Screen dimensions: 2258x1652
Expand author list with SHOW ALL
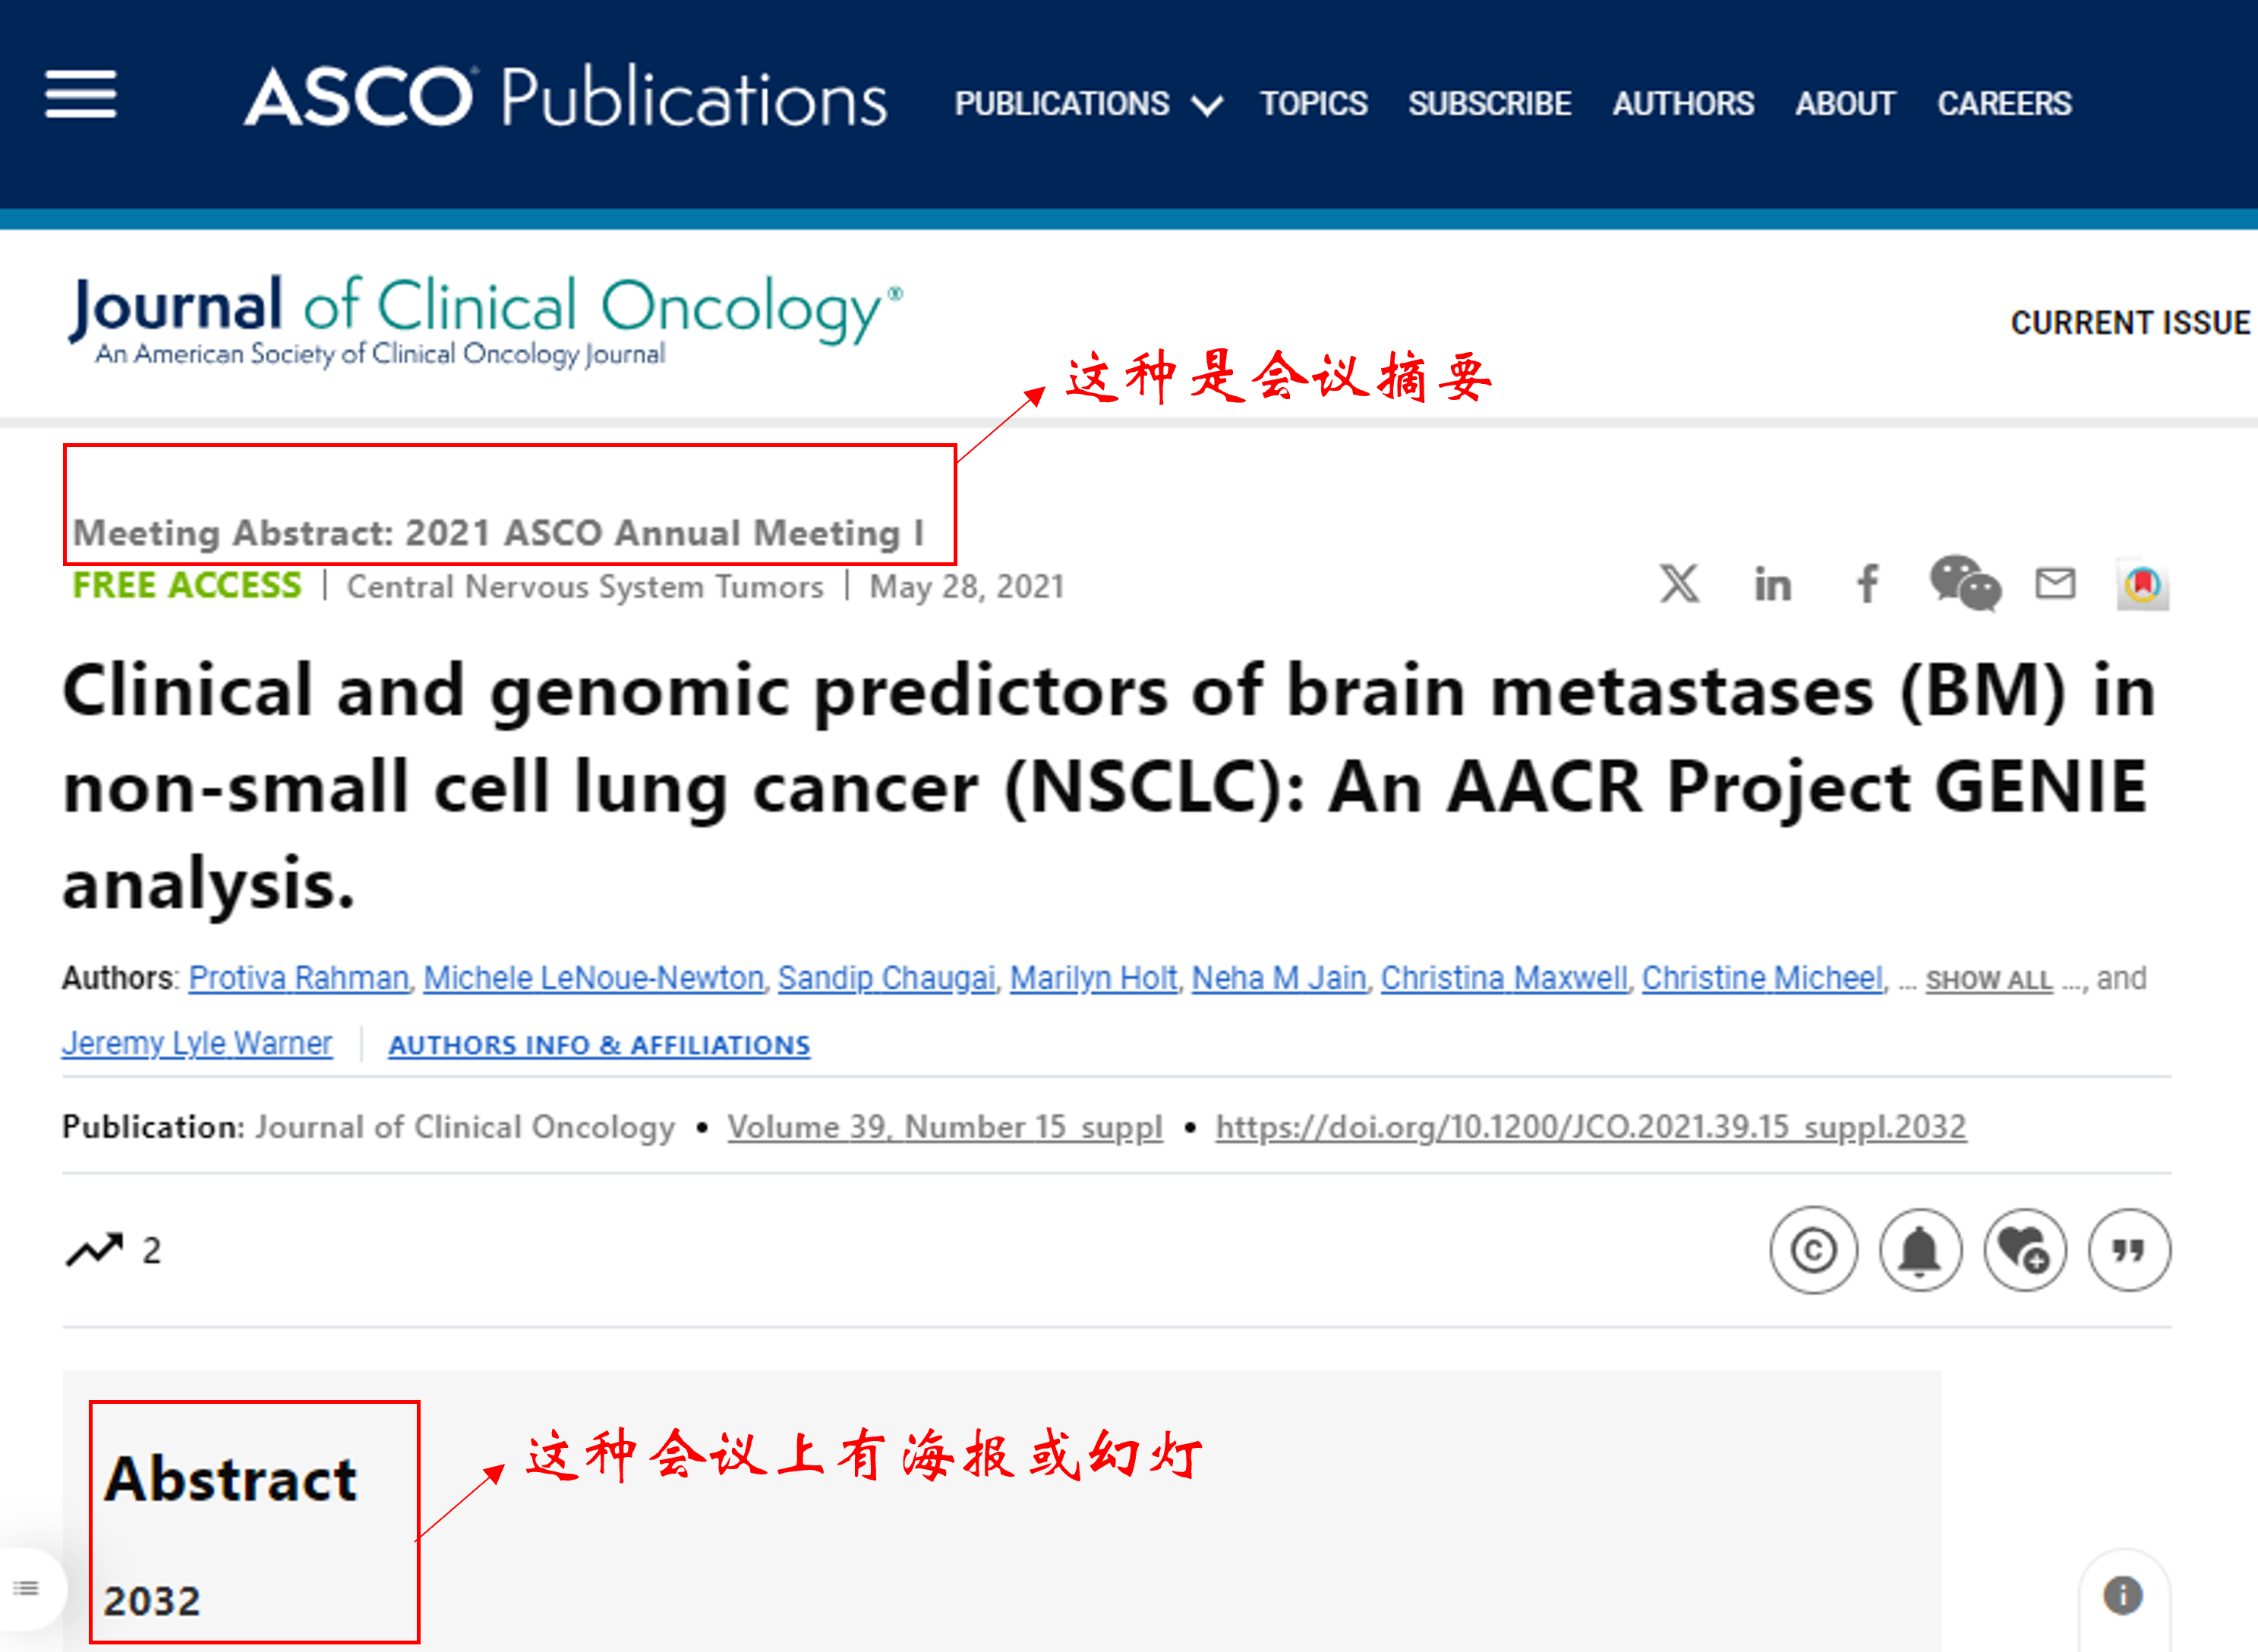tap(1989, 980)
